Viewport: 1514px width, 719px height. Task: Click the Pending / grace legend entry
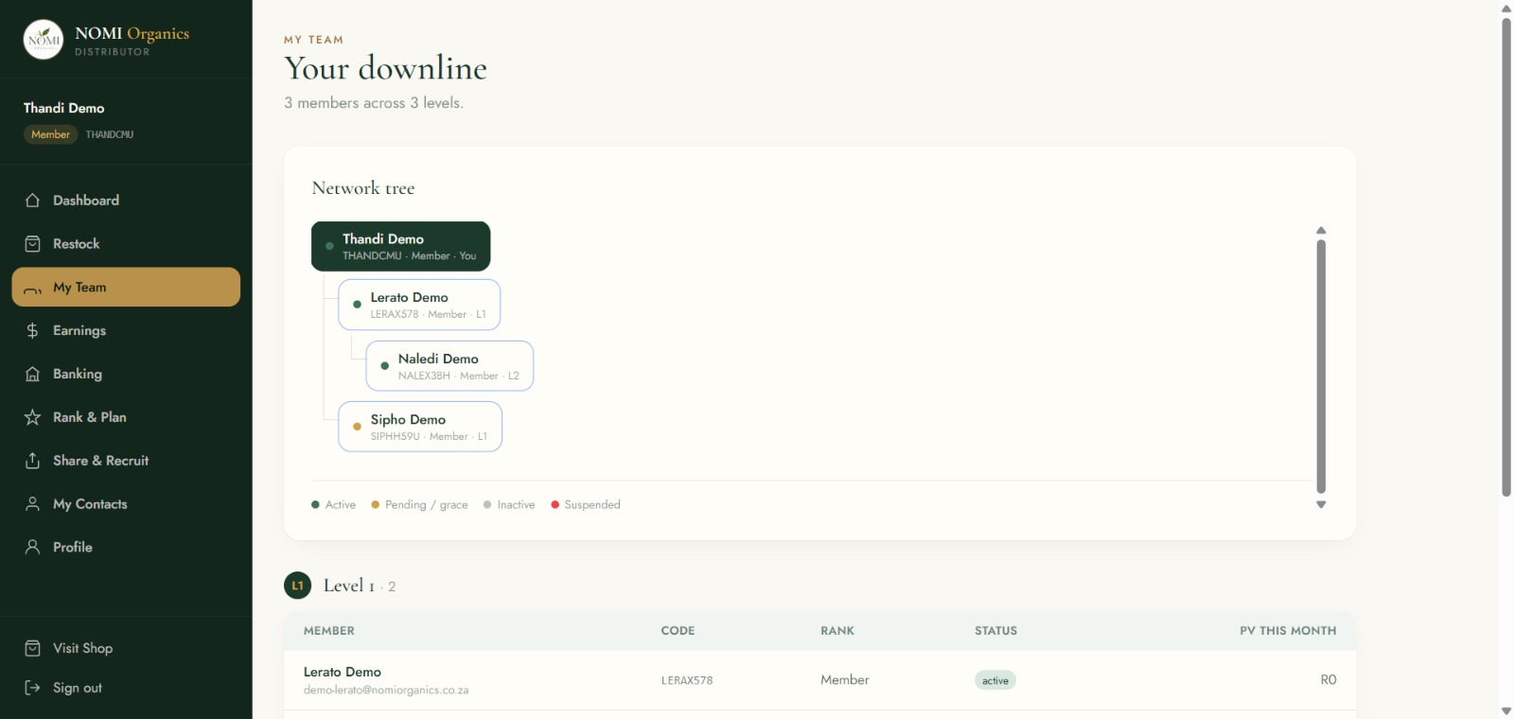[419, 505]
